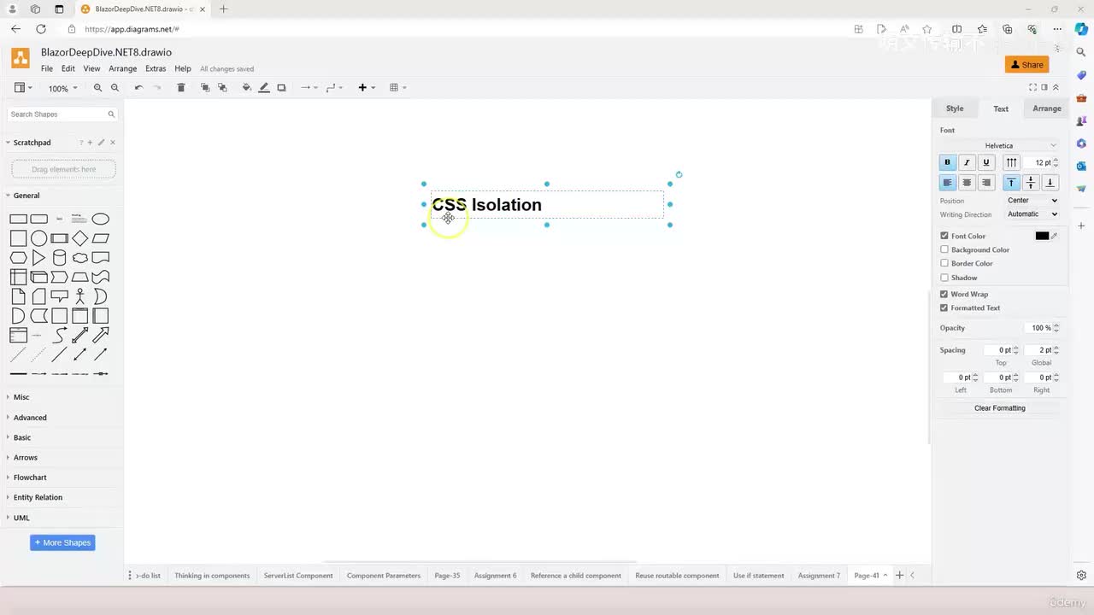Open the fill color bucket tool
1094x615 pixels.
(247, 88)
